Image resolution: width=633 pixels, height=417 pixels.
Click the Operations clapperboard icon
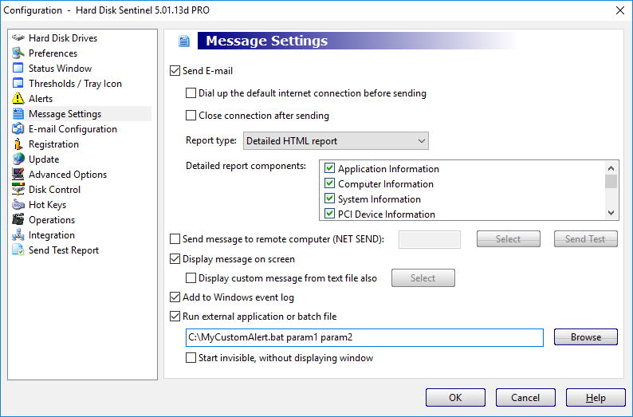point(18,219)
